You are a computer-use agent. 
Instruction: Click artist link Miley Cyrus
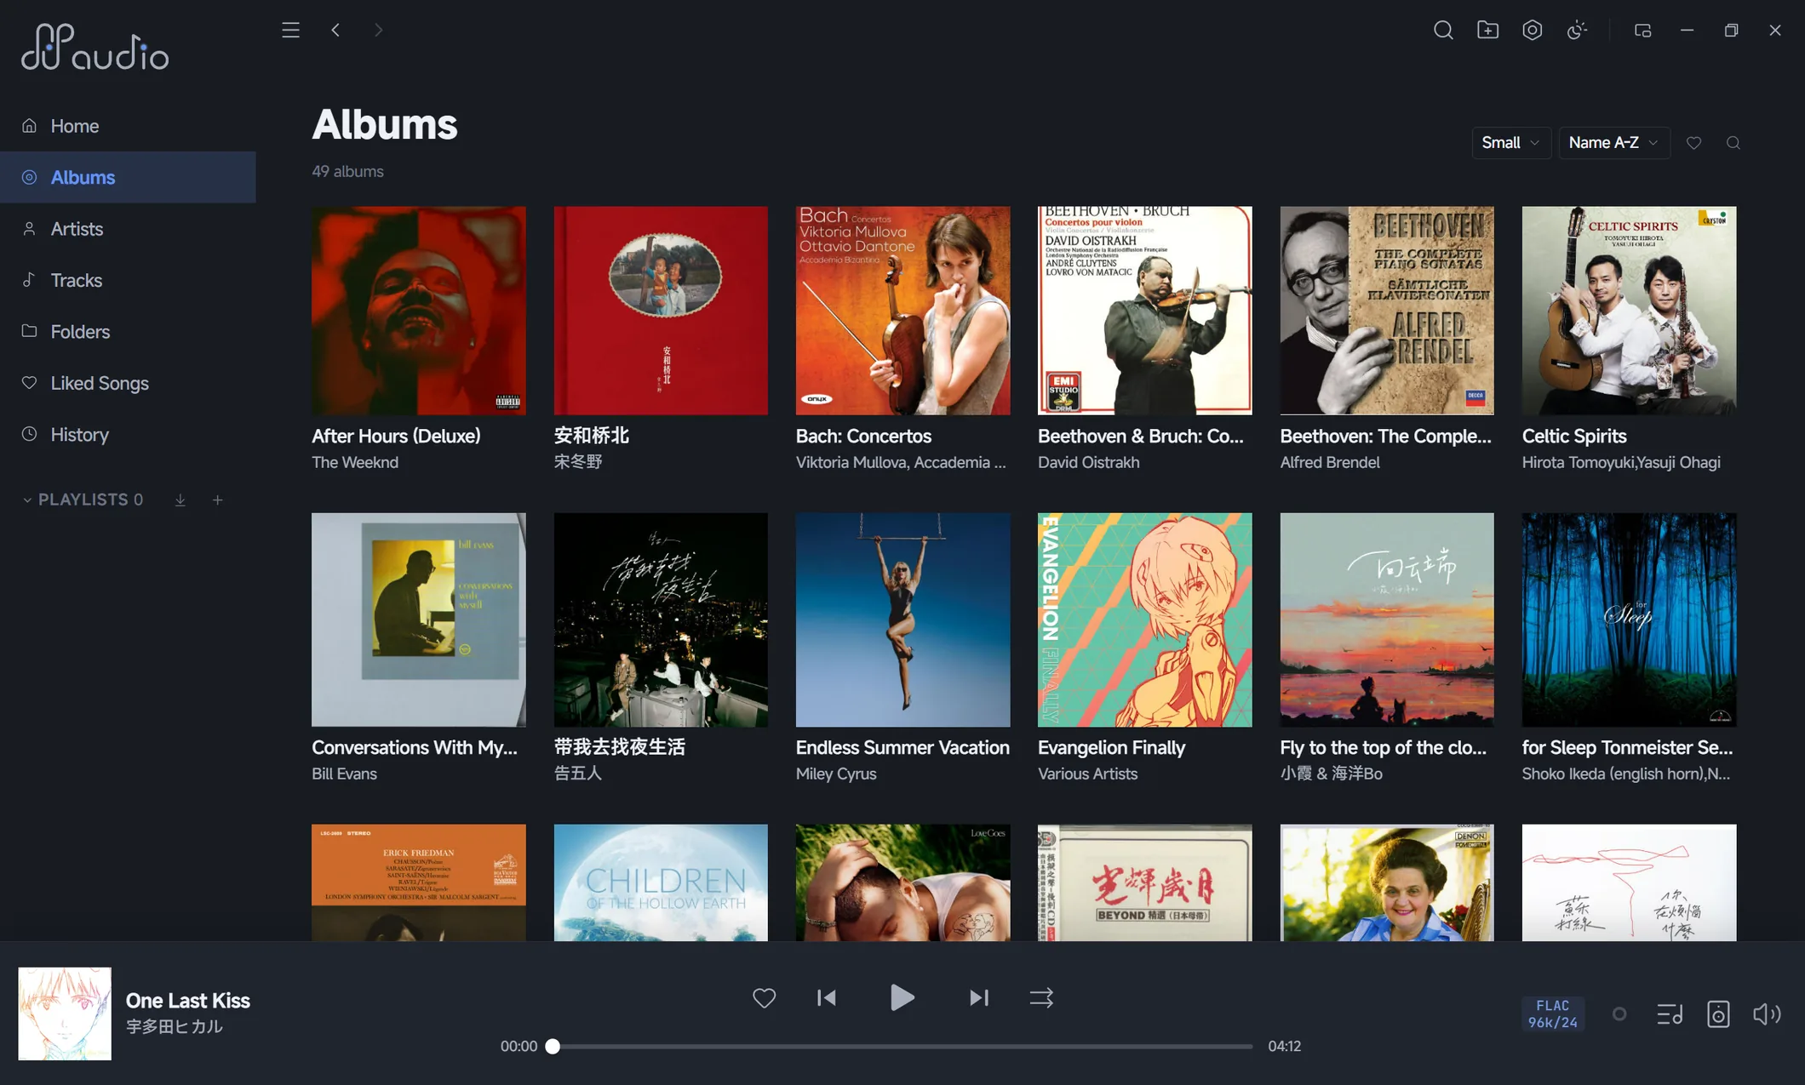pos(836,774)
